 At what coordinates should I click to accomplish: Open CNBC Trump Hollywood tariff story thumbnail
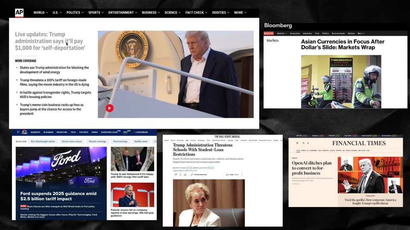point(132,159)
